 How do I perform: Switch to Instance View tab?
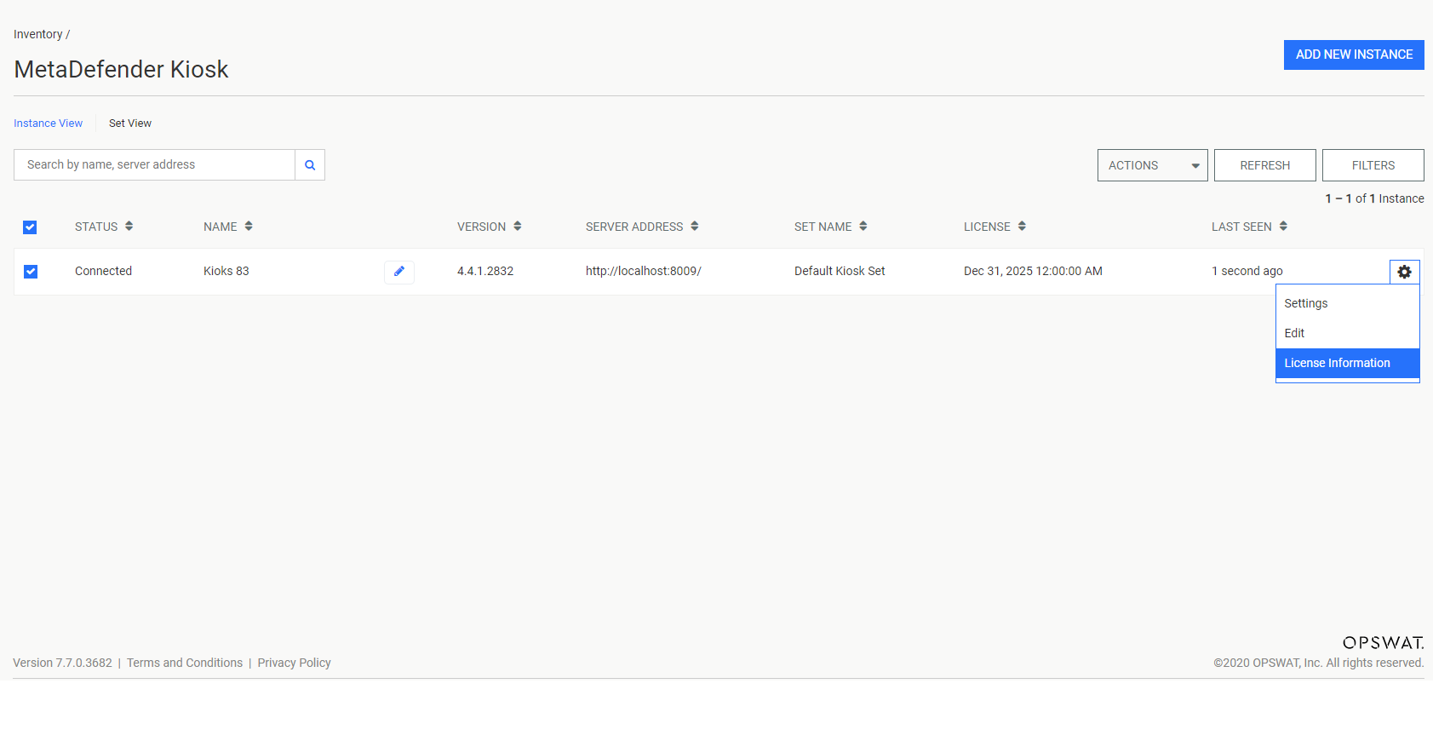[49, 123]
